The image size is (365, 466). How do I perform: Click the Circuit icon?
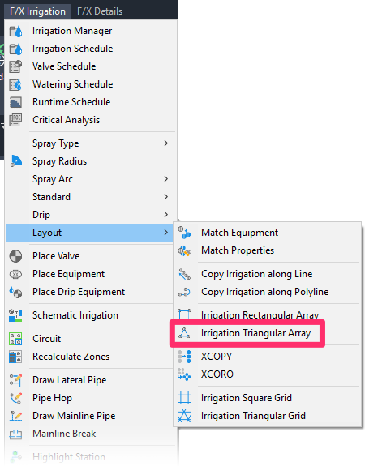coord(15,339)
